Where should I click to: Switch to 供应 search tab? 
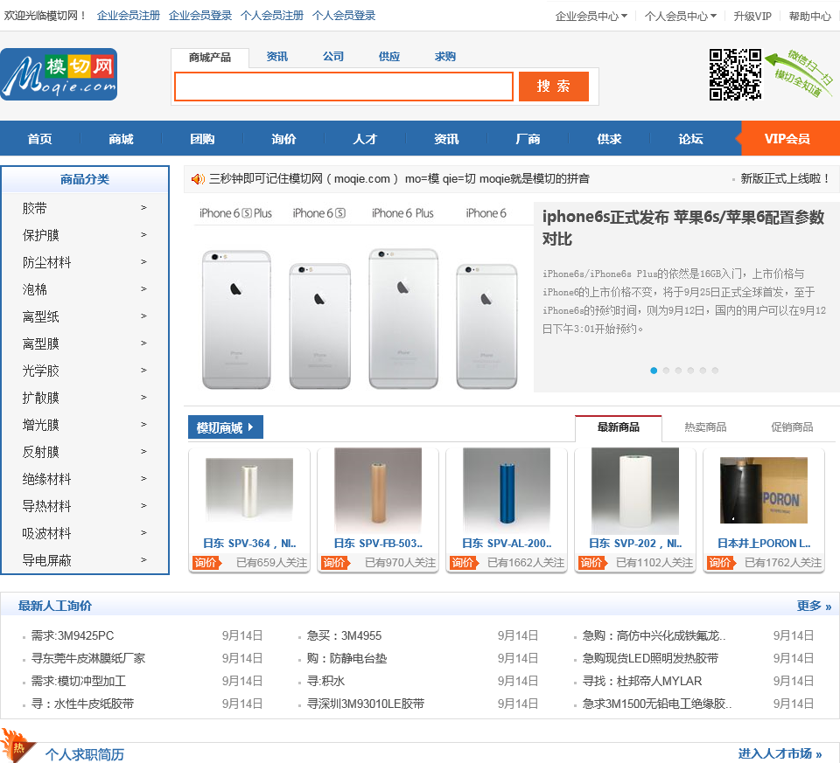[x=389, y=57]
